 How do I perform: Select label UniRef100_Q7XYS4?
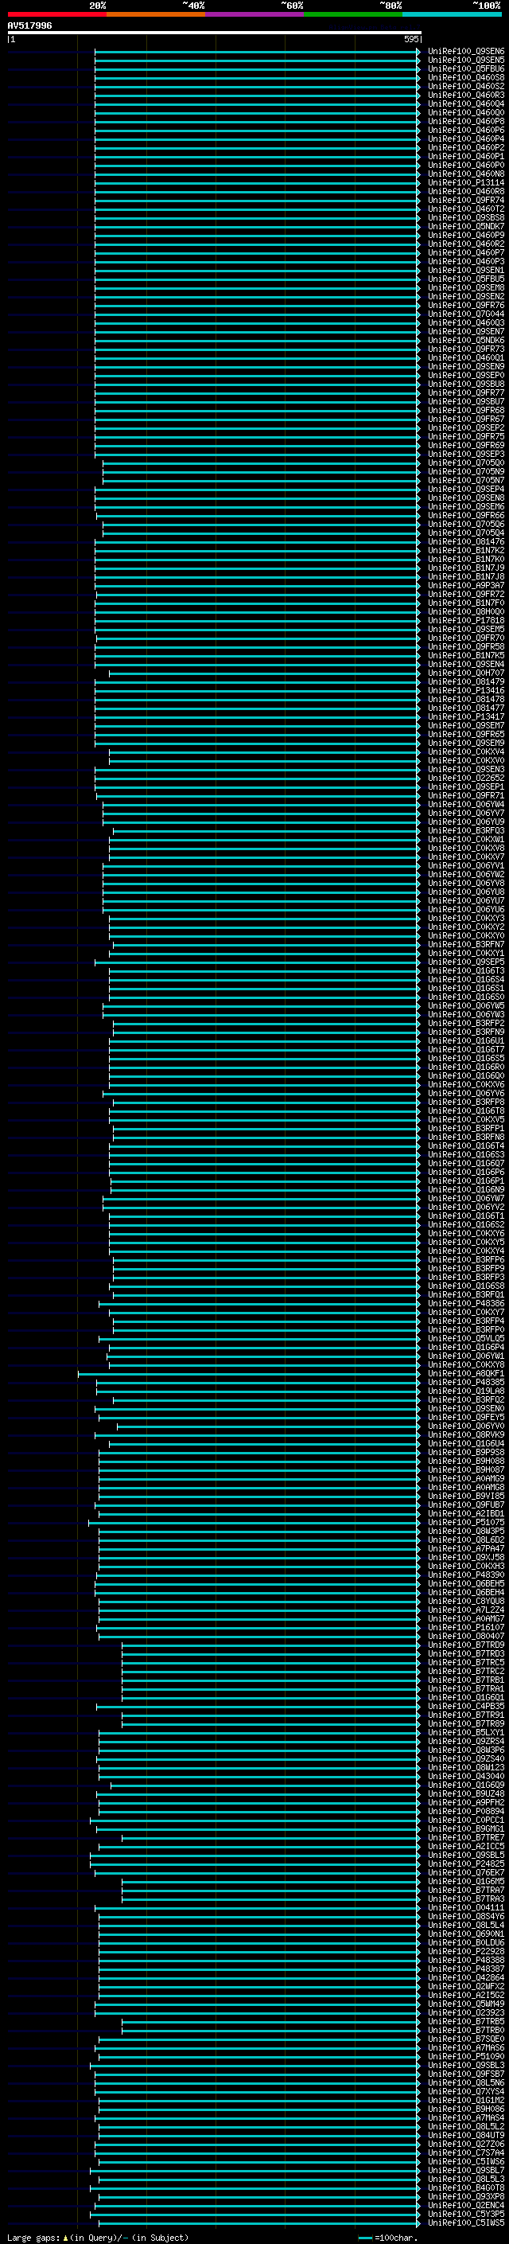click(x=466, y=2093)
